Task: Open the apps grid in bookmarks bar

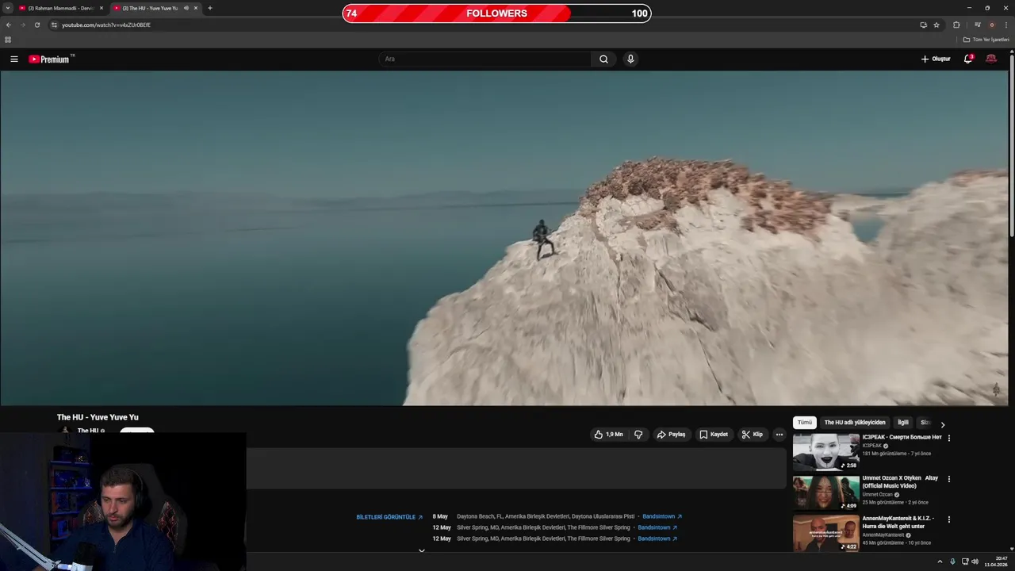Action: click(x=8, y=40)
